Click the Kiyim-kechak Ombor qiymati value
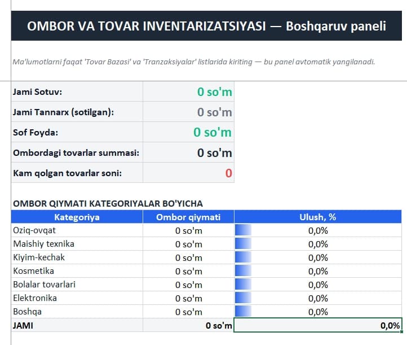 [x=188, y=257]
